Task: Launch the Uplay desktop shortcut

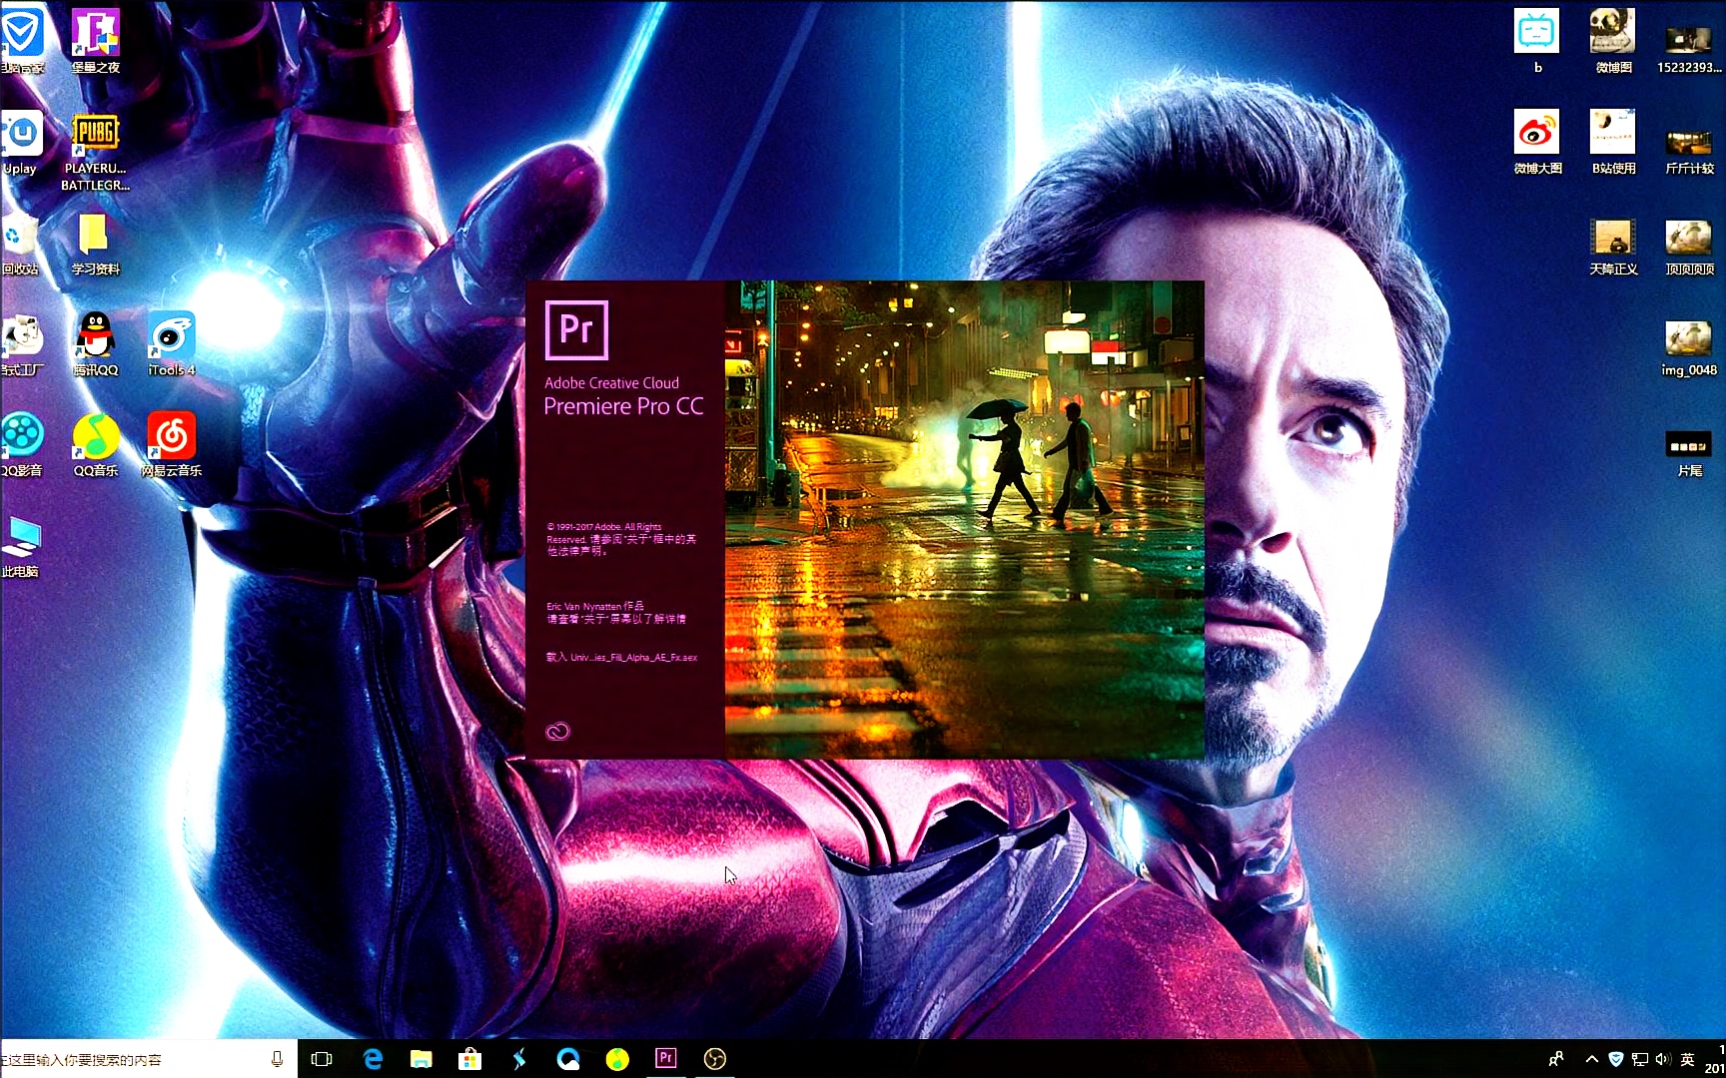Action: point(21,143)
